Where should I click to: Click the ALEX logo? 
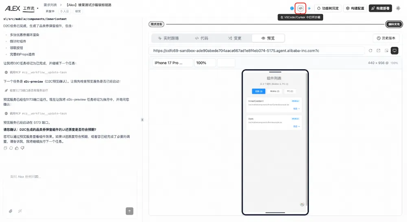tap(12, 9)
